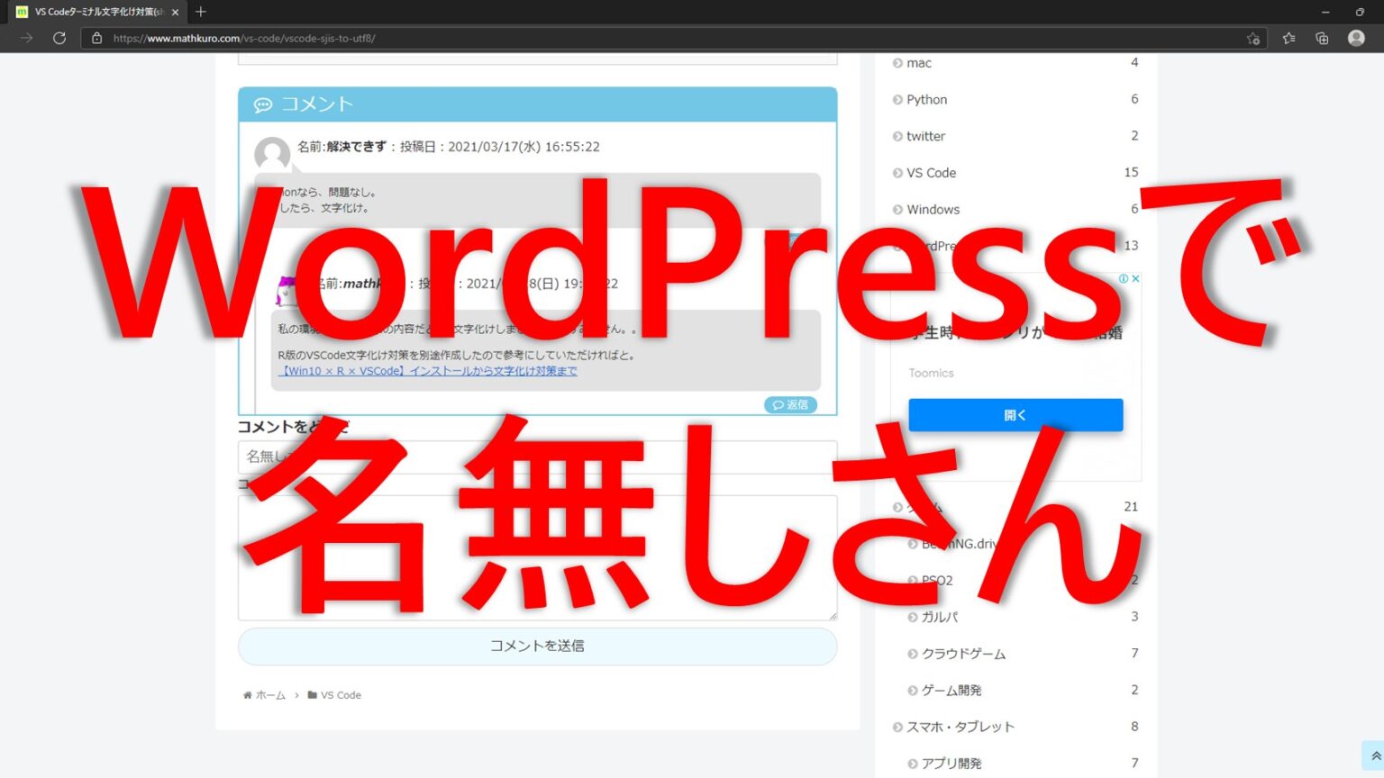This screenshot has width=1384, height=778.
Task: Click the コメントを送信 button
Action: coord(537,646)
